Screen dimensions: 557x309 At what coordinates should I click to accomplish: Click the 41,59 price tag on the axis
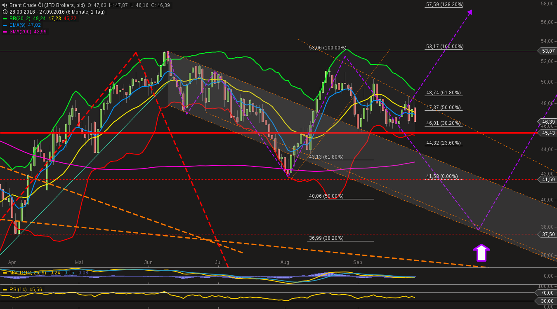[x=547, y=180]
